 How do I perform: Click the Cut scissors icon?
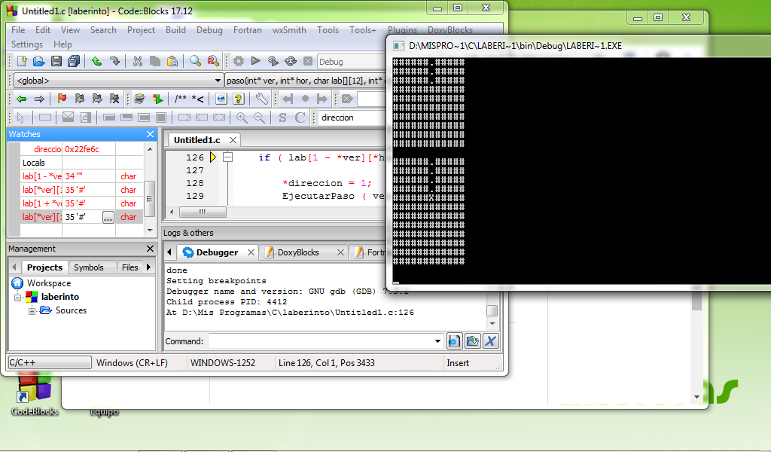[x=138, y=62]
